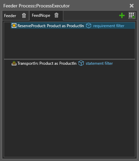Screen dimensions: 139x161
Task: Open the requirement filter link
Action: (x=109, y=26)
